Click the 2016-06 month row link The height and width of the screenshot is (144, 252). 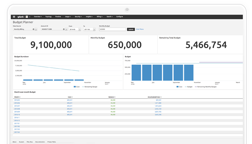click(17, 103)
